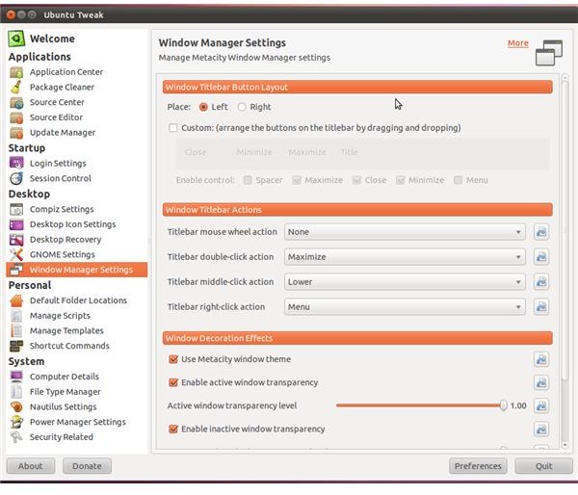The height and width of the screenshot is (495, 578).
Task: Click Close button in titlebar layout preview
Action: pyautogui.click(x=196, y=152)
